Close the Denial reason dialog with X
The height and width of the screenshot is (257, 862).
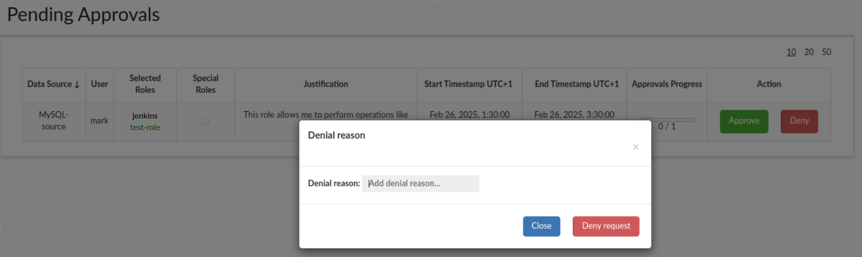tap(635, 147)
